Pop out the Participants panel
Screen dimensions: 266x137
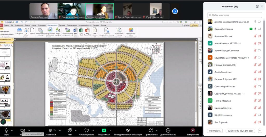click(x=257, y=7)
